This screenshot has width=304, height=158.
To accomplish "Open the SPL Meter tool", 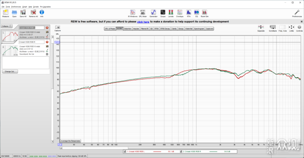I will (143, 14).
